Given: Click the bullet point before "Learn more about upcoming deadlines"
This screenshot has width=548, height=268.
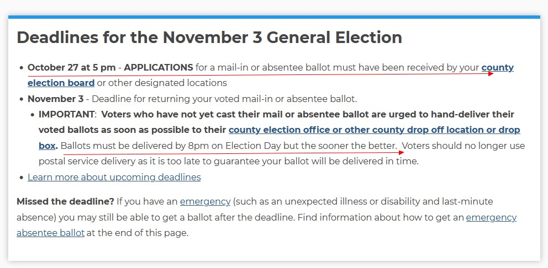Looking at the screenshot, I should click(22, 178).
